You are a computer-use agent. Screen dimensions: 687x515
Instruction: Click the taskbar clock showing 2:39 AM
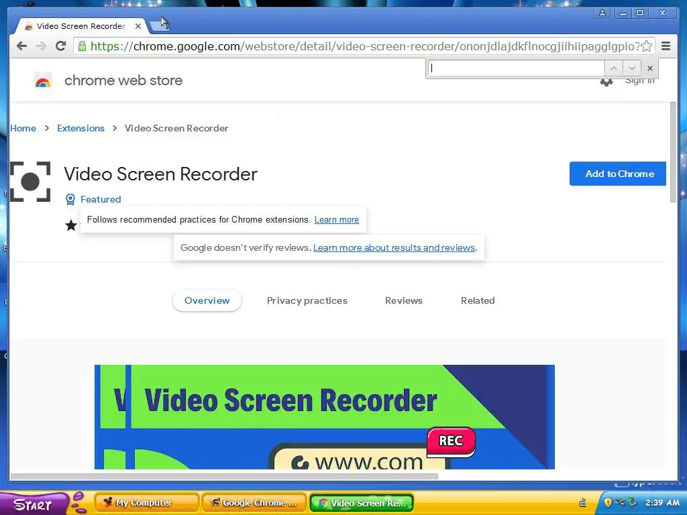[662, 502]
